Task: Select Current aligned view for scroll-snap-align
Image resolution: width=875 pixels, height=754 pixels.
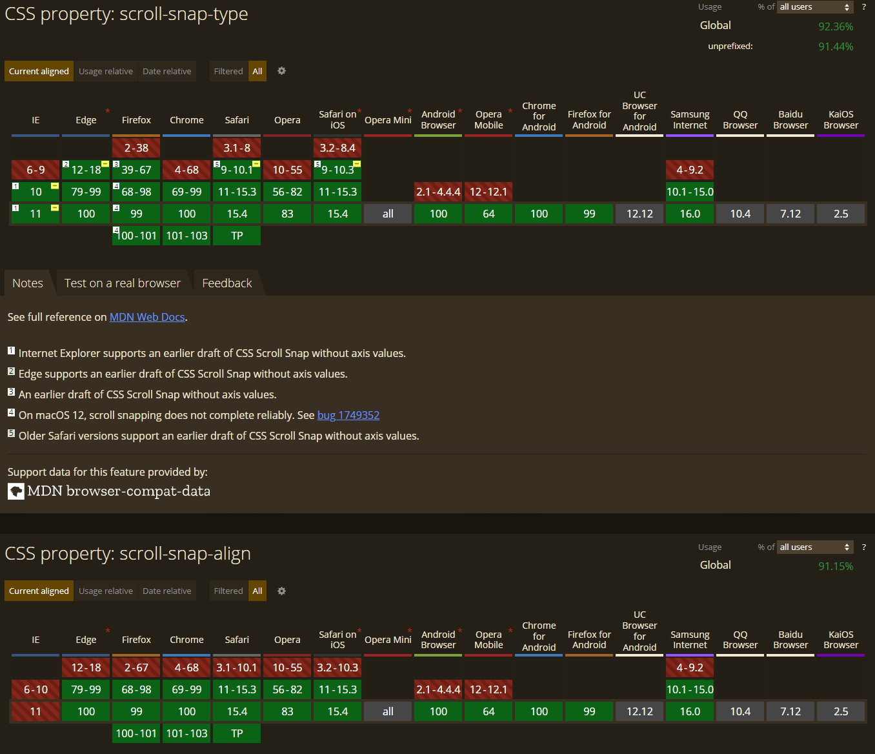Action: tap(39, 591)
